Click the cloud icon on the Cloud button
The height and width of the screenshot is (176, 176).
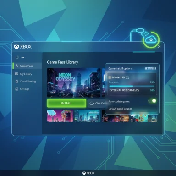click(92, 104)
